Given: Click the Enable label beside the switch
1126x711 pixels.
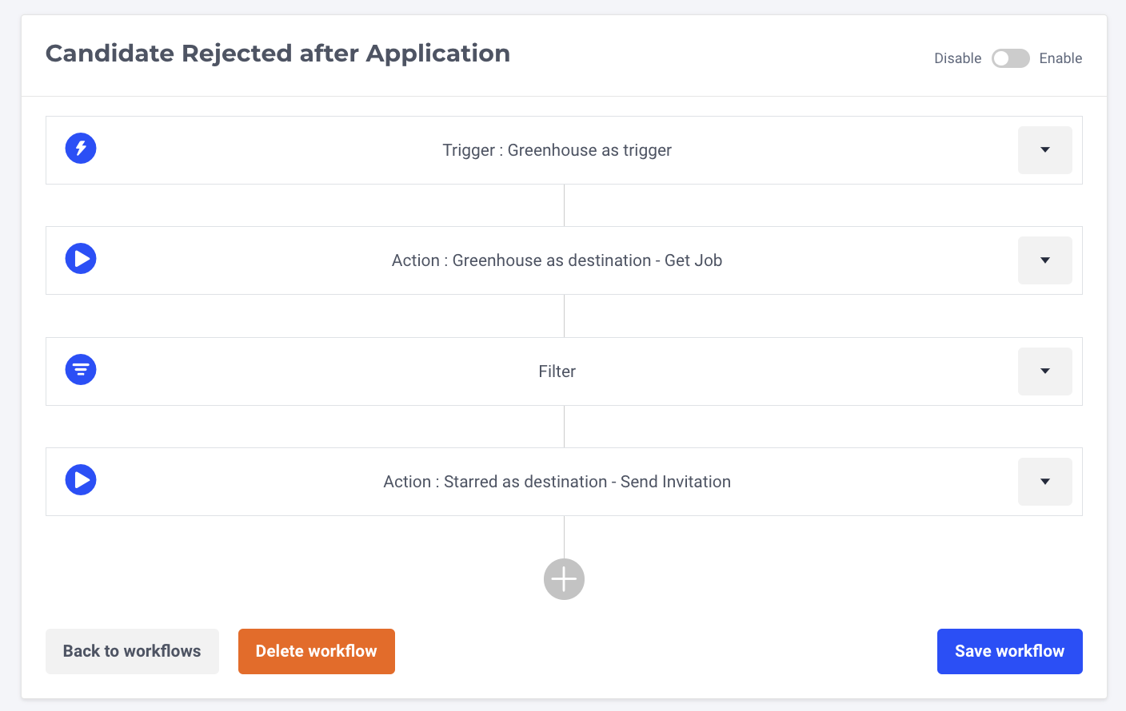Looking at the screenshot, I should 1060,58.
